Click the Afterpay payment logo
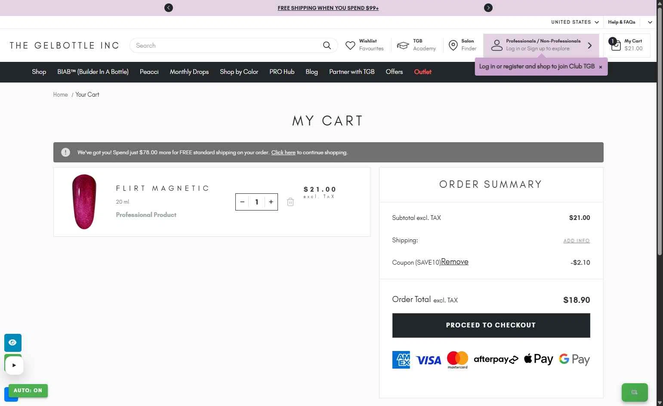The height and width of the screenshot is (406, 663). tap(496, 359)
